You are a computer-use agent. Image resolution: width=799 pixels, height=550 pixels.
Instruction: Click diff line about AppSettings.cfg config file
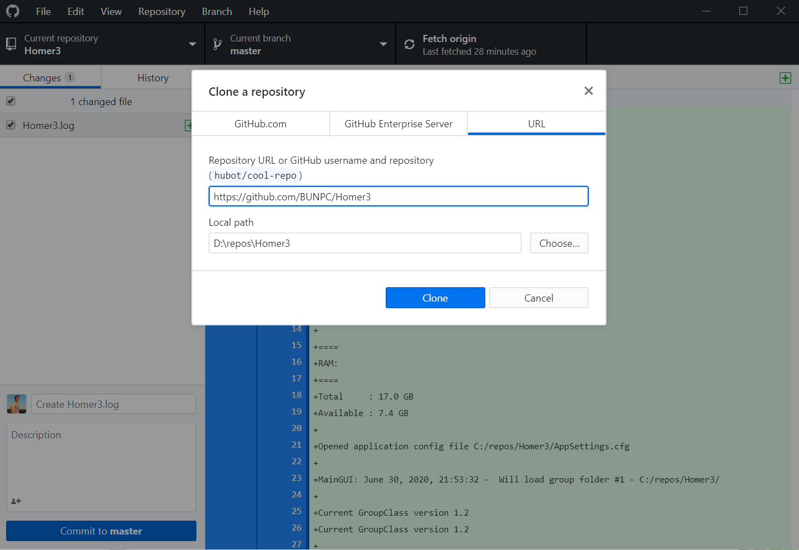pos(471,447)
